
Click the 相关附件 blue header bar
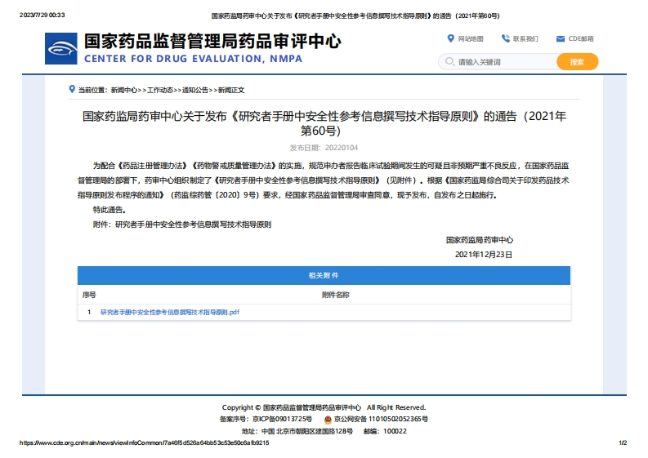324,275
